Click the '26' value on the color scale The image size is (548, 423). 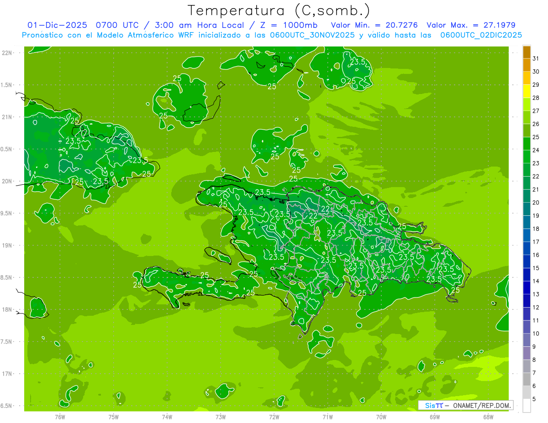click(x=536, y=124)
